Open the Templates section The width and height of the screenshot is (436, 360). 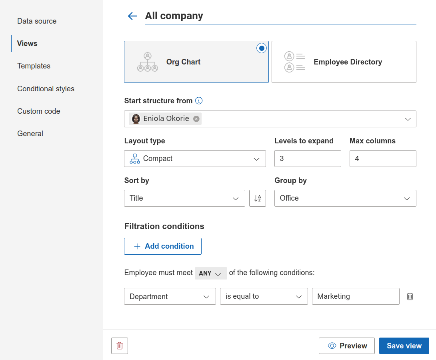34,66
